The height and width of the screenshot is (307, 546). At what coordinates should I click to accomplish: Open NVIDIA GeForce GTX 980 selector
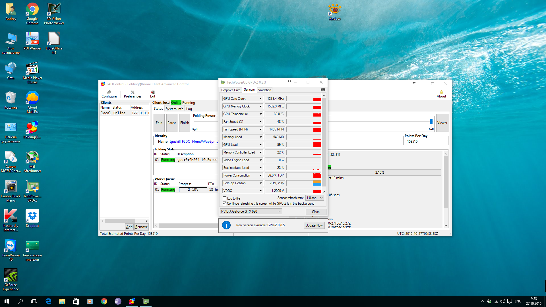click(x=251, y=211)
